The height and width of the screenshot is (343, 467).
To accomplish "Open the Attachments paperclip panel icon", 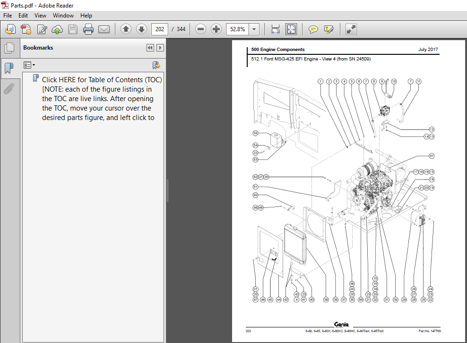I will (x=9, y=88).
